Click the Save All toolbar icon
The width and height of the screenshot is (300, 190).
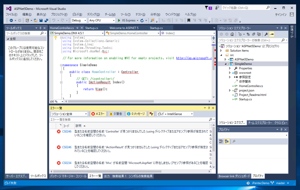[46, 20]
